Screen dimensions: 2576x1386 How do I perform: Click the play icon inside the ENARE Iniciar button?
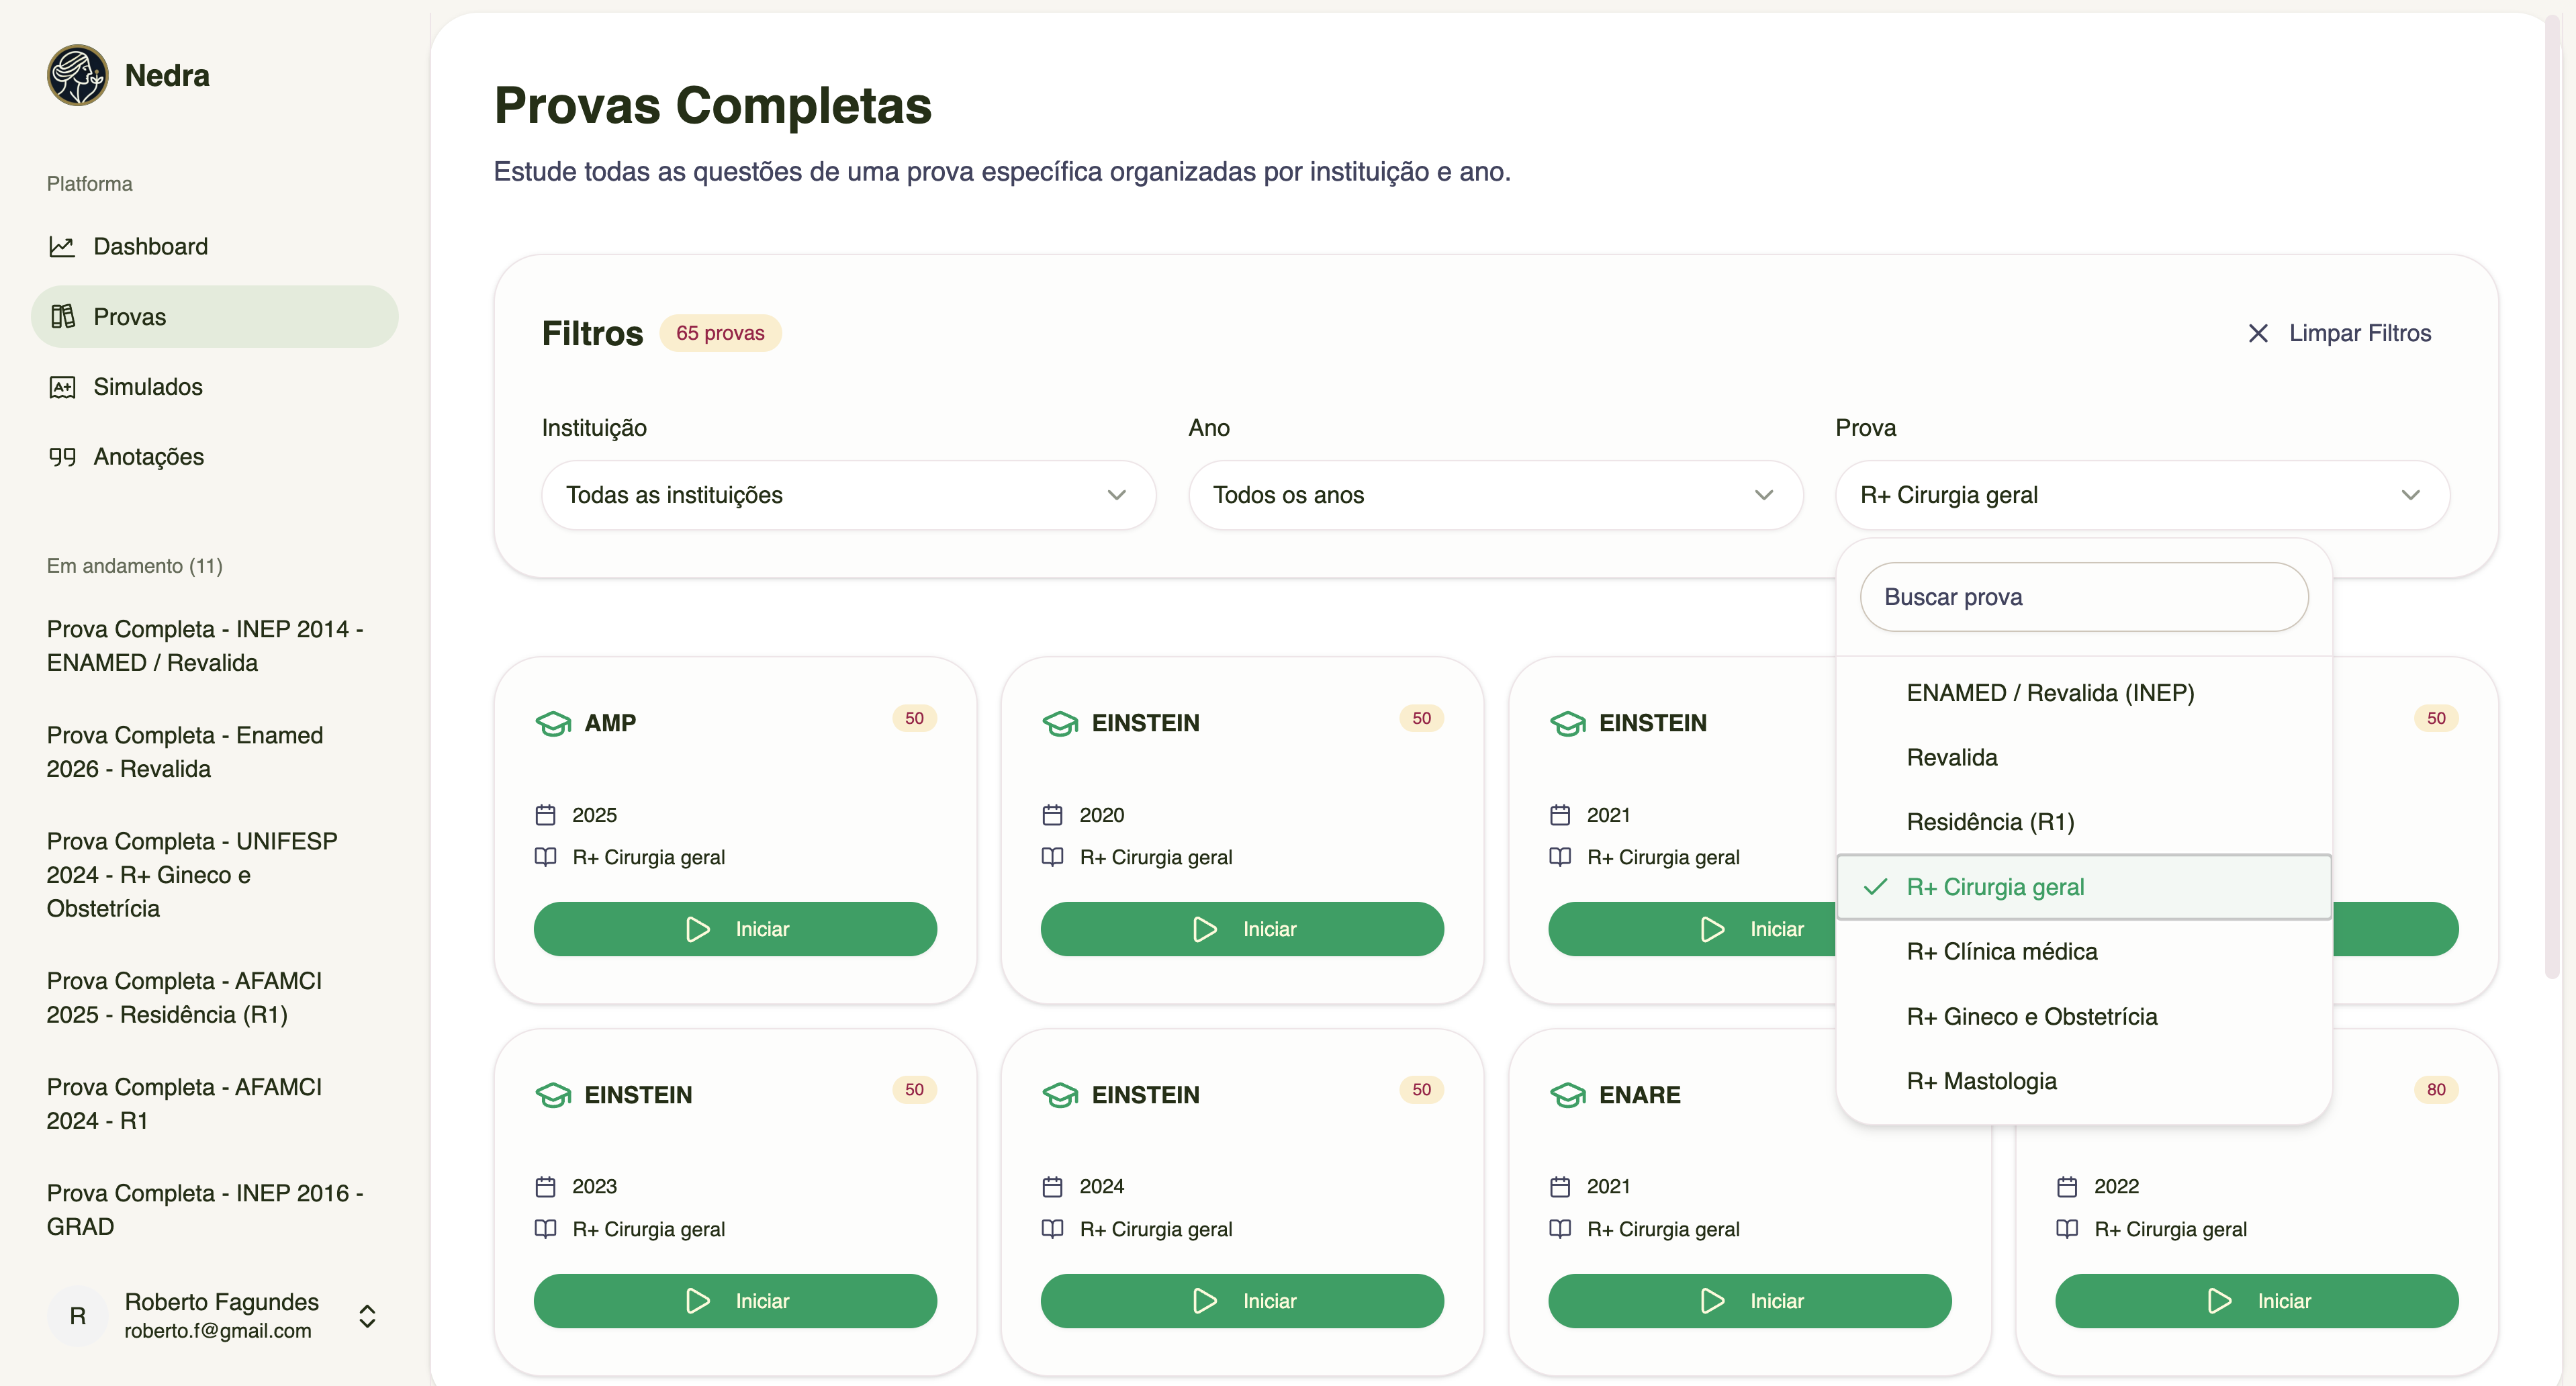1712,1300
